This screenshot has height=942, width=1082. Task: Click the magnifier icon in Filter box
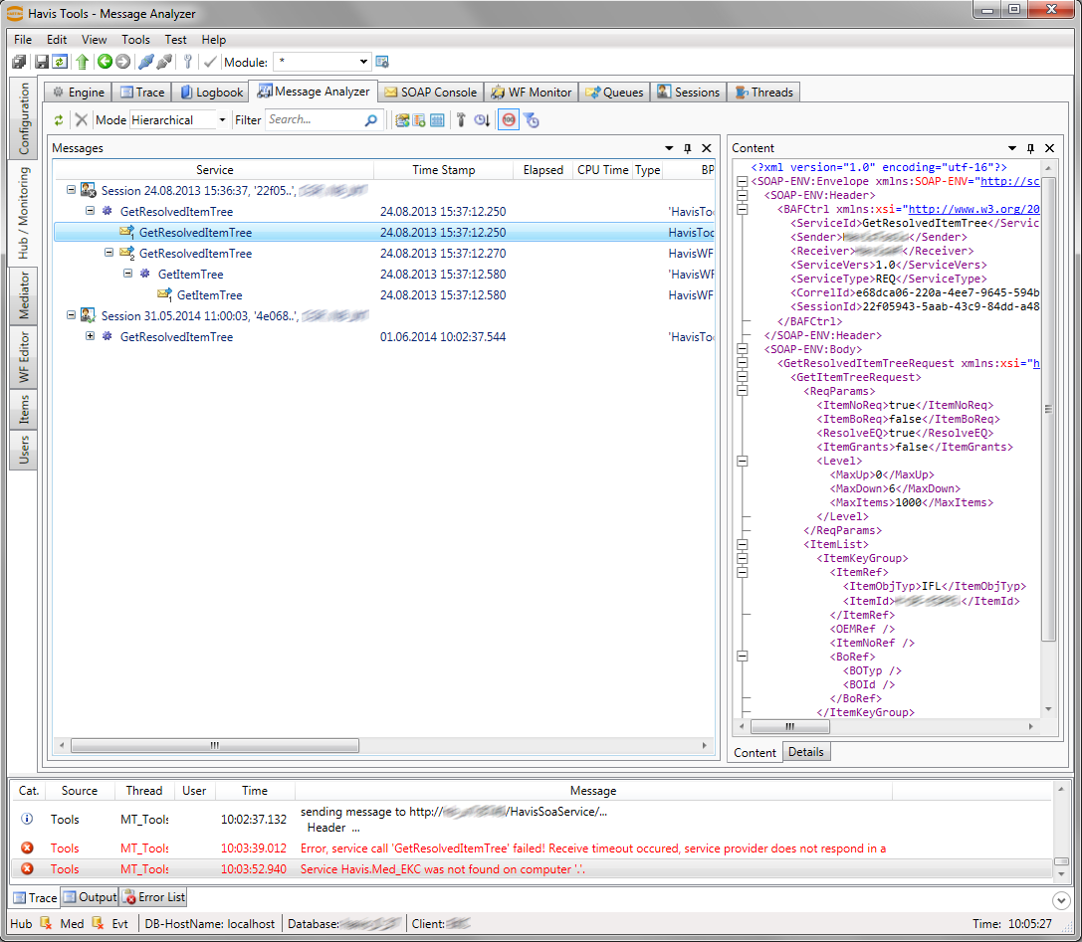click(x=371, y=120)
